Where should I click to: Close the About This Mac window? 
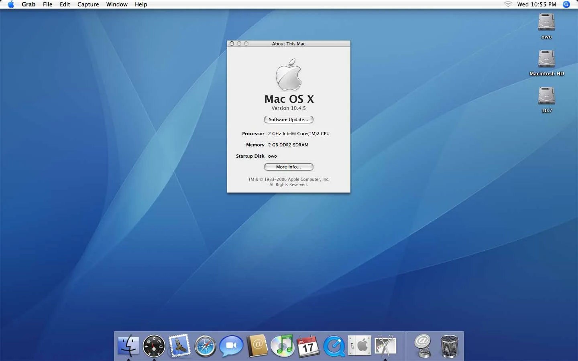[x=232, y=44]
